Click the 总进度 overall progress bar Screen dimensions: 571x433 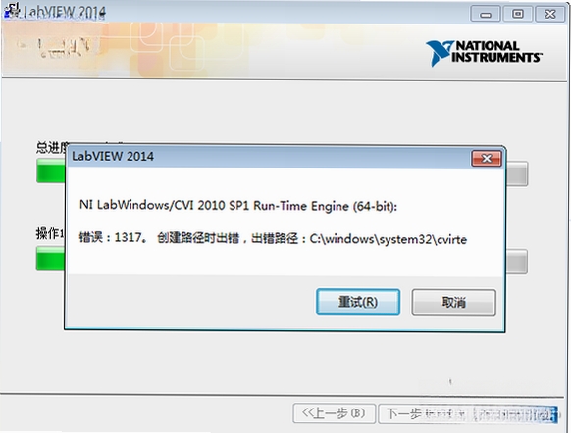pyautogui.click(x=282, y=171)
